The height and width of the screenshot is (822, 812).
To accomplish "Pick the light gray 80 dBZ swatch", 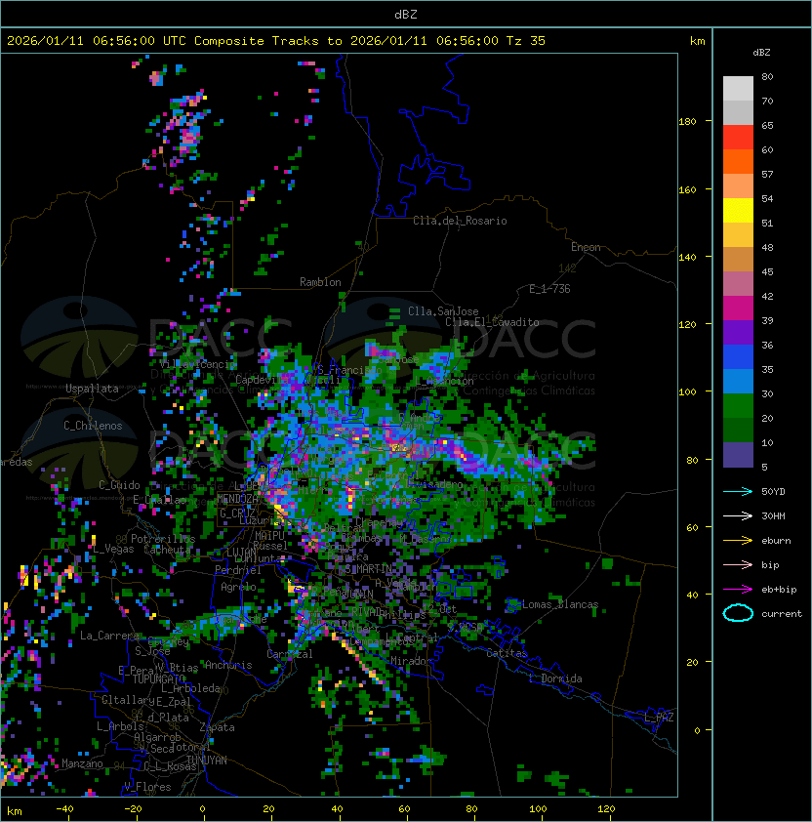I will 738,88.
